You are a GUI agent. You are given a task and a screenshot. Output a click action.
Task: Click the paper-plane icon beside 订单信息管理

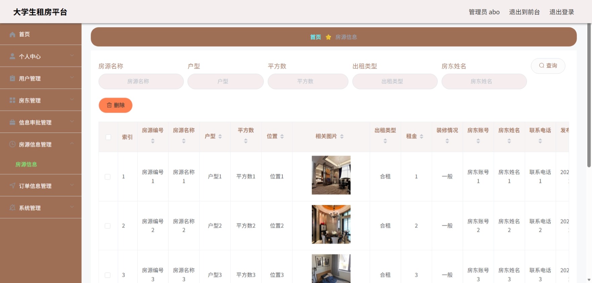pyautogui.click(x=12, y=185)
